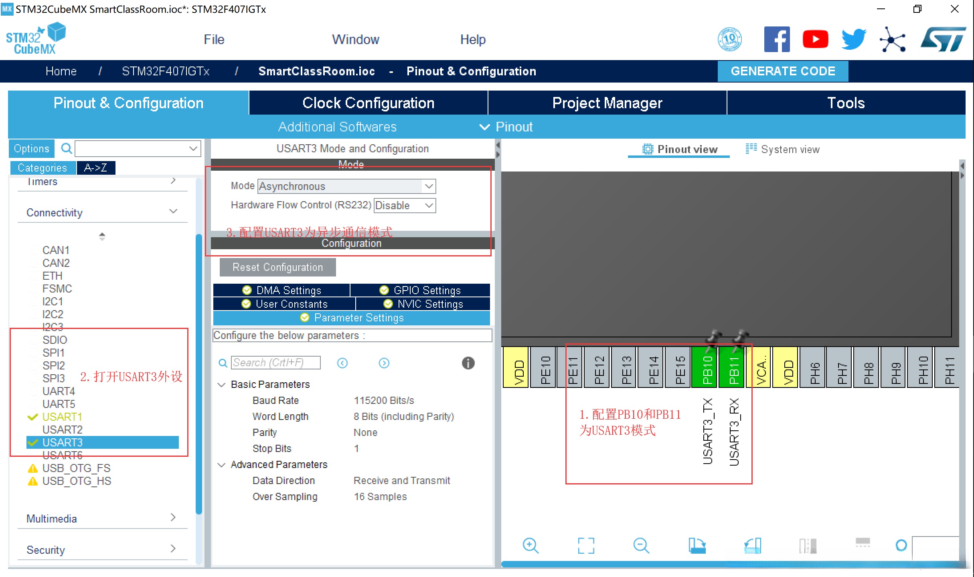Screen dimensions: 974x577
Task: Click the zoom in magnifier icon
Action: (531, 546)
